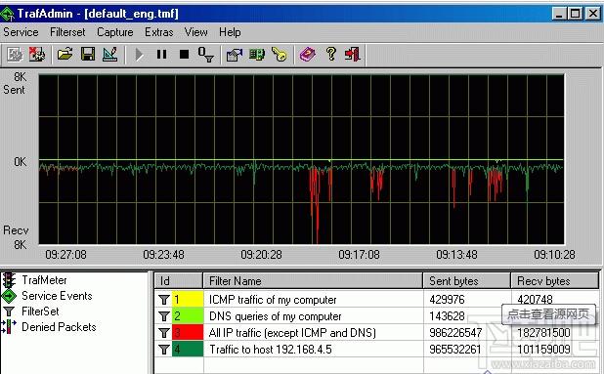Viewport: 604px width, 374px height.
Task: Sort by the Sent bytes column header
Action: [x=467, y=281]
